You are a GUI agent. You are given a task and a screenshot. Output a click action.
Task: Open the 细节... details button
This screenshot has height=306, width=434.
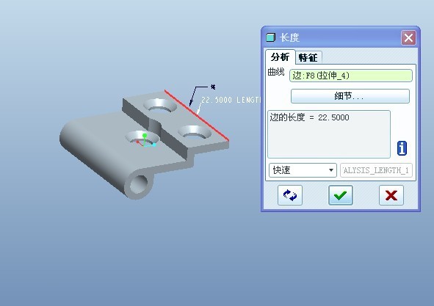(x=350, y=96)
